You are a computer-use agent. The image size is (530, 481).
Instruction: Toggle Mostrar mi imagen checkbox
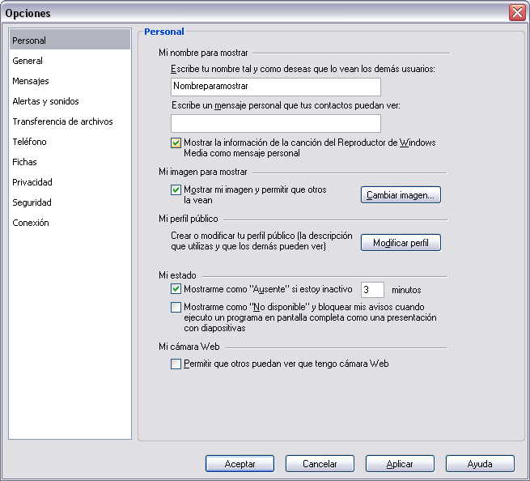tap(176, 189)
